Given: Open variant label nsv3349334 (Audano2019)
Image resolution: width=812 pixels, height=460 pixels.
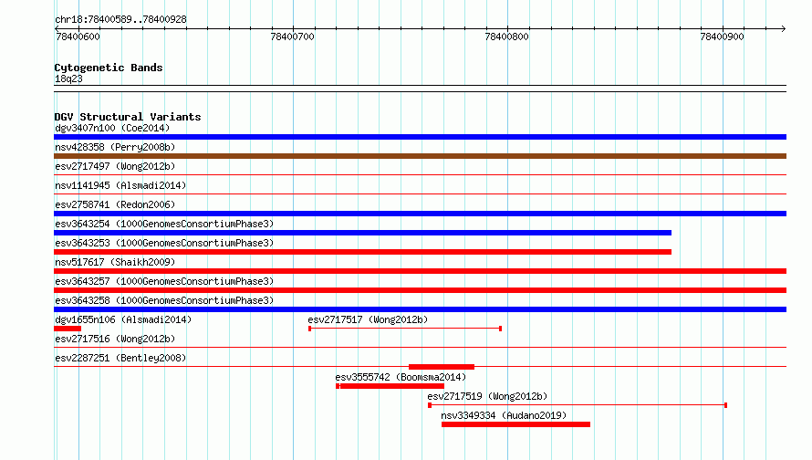Looking at the screenshot, I should click(504, 415).
